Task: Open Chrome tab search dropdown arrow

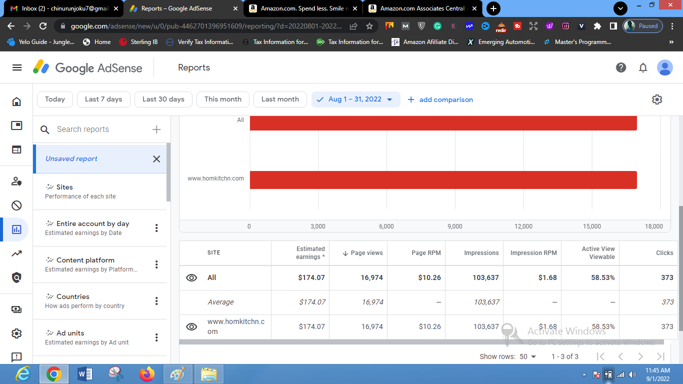Action: point(620,8)
